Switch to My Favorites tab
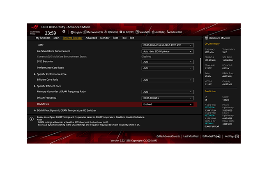 [x=43, y=38]
